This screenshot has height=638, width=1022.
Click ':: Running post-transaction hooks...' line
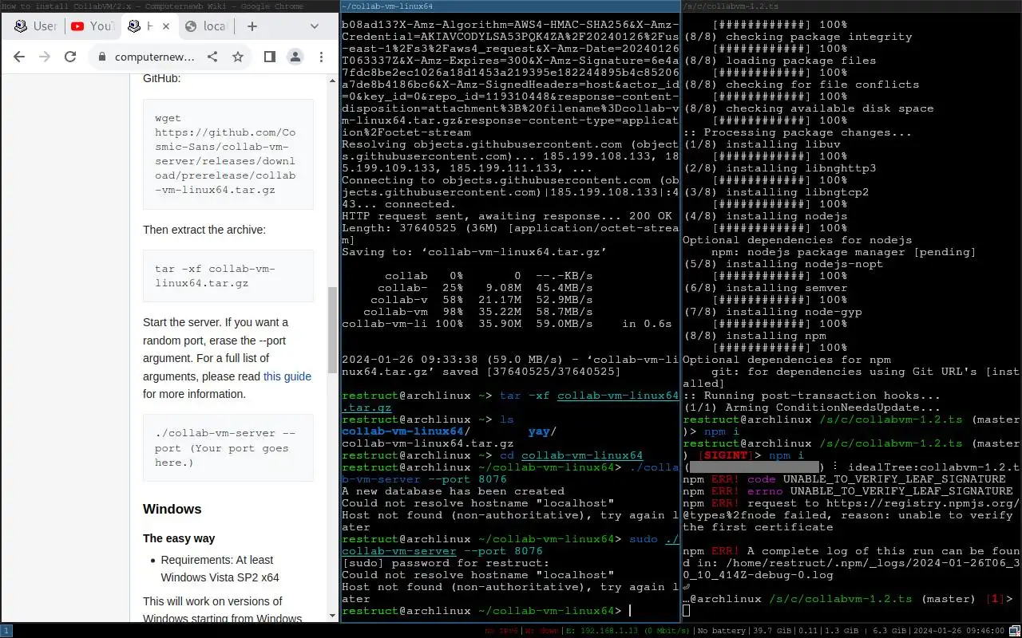(811, 396)
